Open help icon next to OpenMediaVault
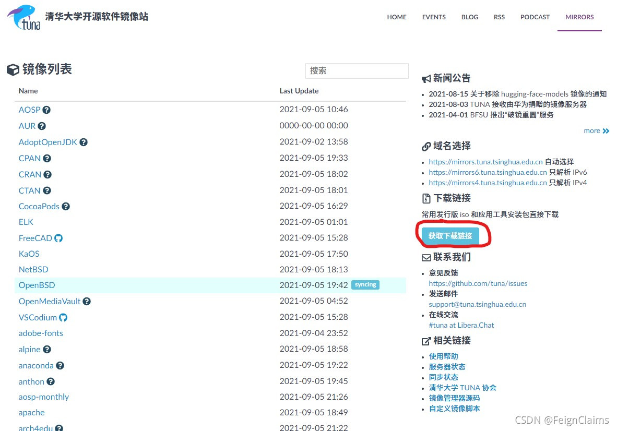 coord(87,302)
